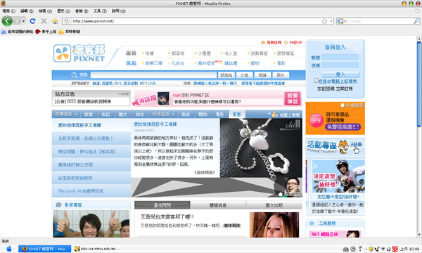Viewport: 422px width, 253px height.
Task: Click the forward navigation arrow
Action: click(x=17, y=21)
